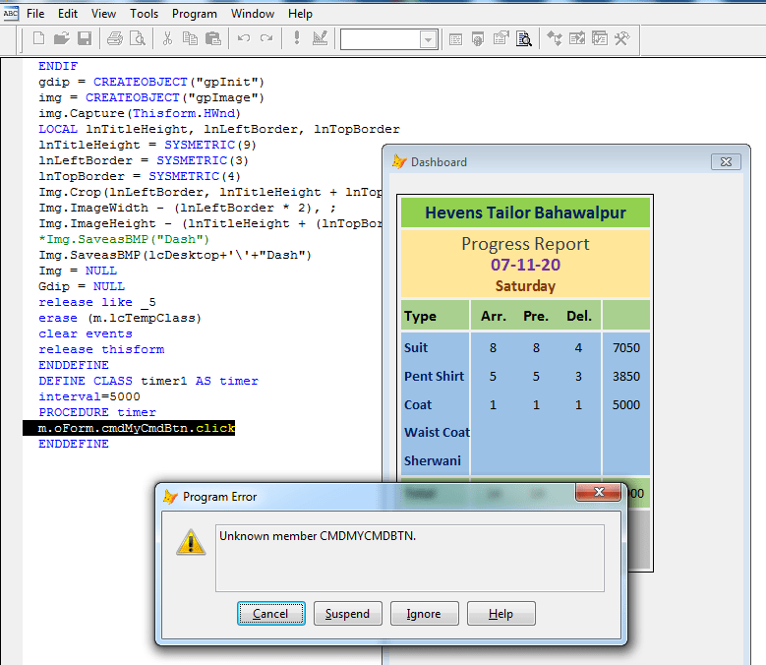
Task: Click the Save floppy disk icon
Action: [85, 38]
